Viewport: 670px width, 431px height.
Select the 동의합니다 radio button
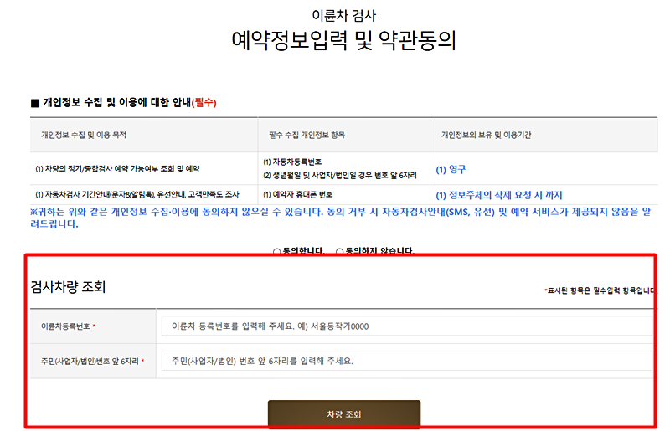click(x=277, y=252)
